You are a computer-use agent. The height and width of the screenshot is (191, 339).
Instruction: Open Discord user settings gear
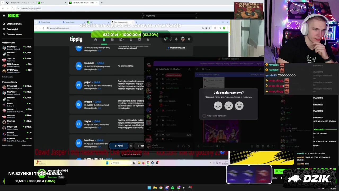coord(189,146)
